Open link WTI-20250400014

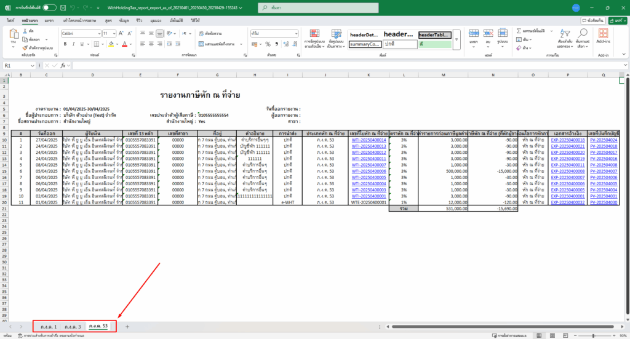[369, 140]
